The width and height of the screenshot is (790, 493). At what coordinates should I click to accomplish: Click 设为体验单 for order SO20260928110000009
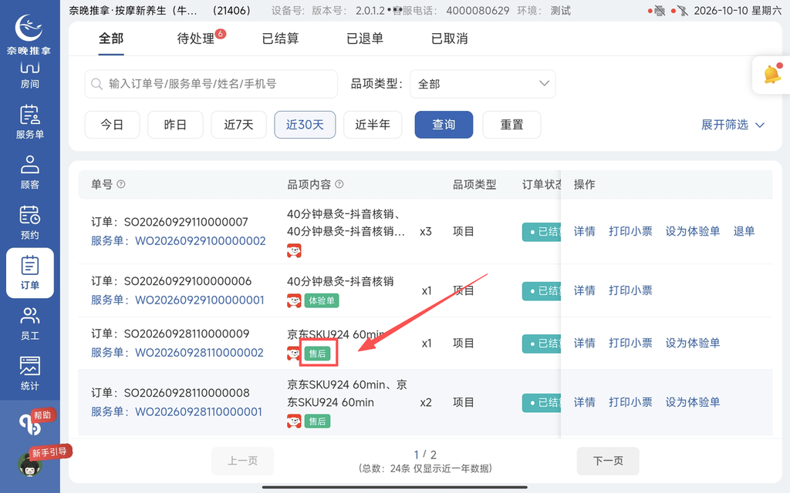[693, 343]
